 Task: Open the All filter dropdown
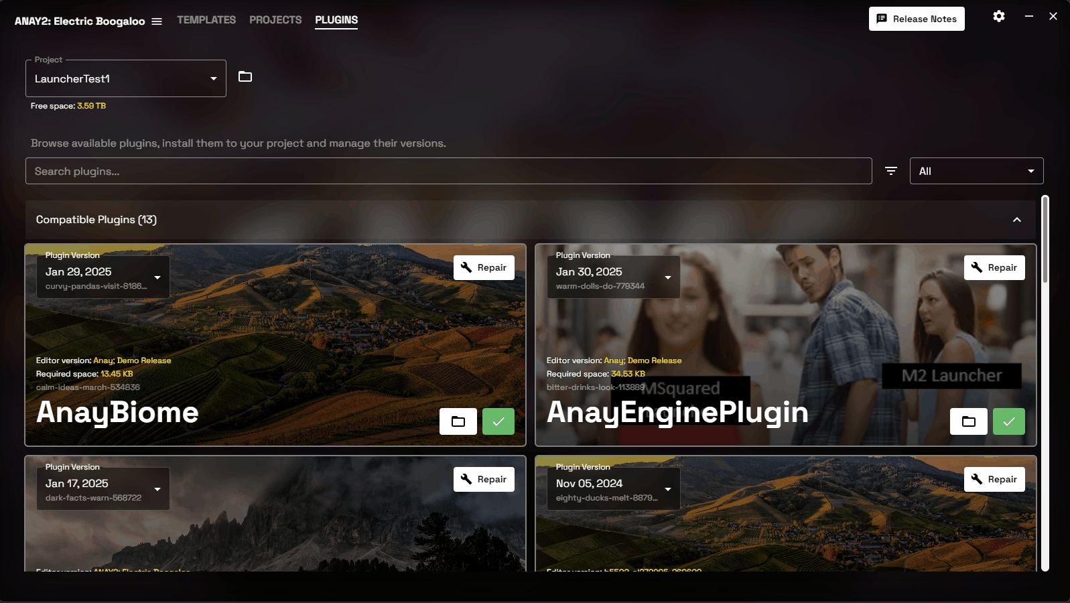976,171
